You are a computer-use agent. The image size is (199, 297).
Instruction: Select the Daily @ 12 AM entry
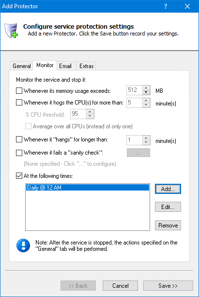click(x=88, y=188)
